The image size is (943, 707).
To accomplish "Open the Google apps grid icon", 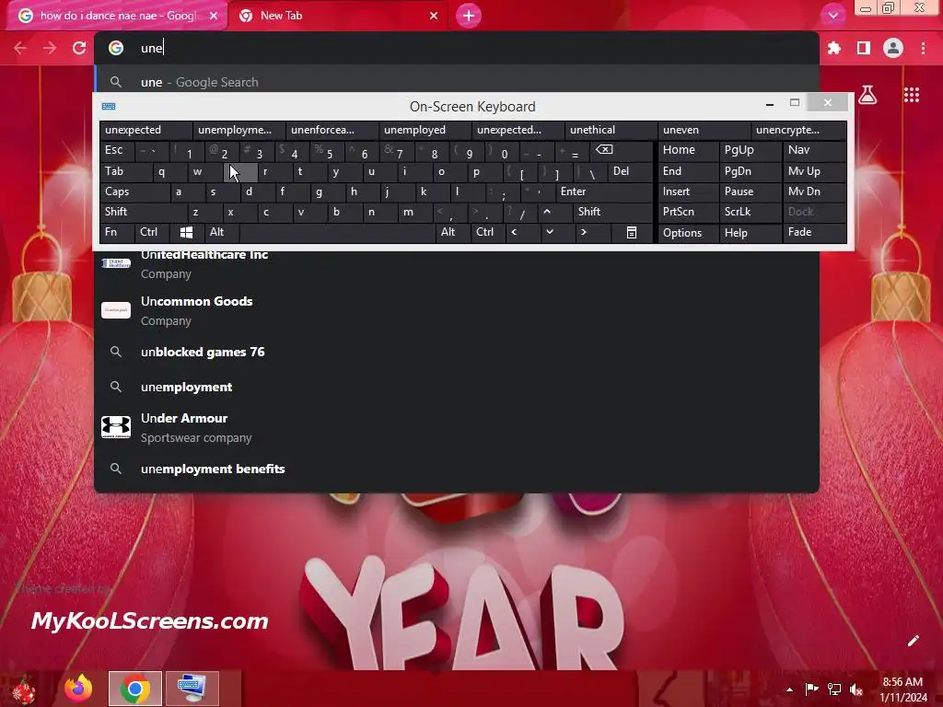I will [911, 95].
